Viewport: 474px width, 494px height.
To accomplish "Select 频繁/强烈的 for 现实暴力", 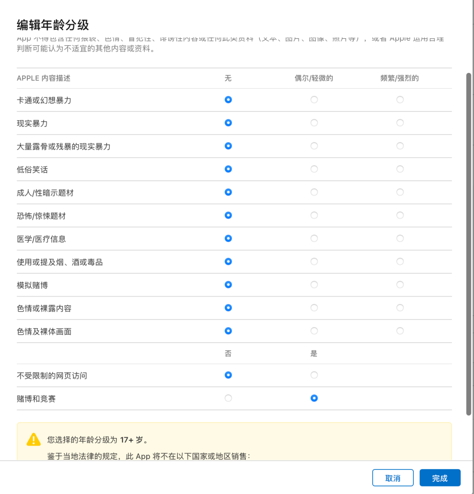I will click(x=400, y=123).
